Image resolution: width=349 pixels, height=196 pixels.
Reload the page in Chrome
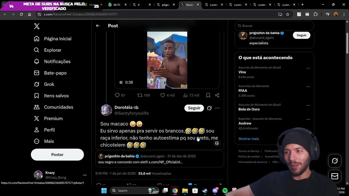click(x=21, y=14)
